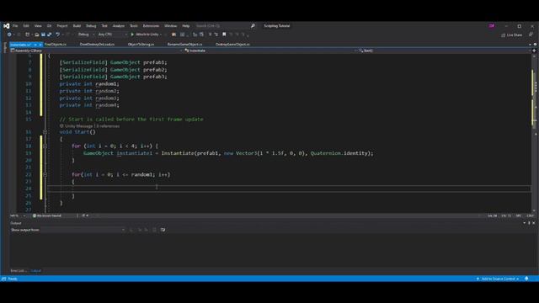
Task: Open the Instantiate class navigation dropdown
Action: [270, 50]
